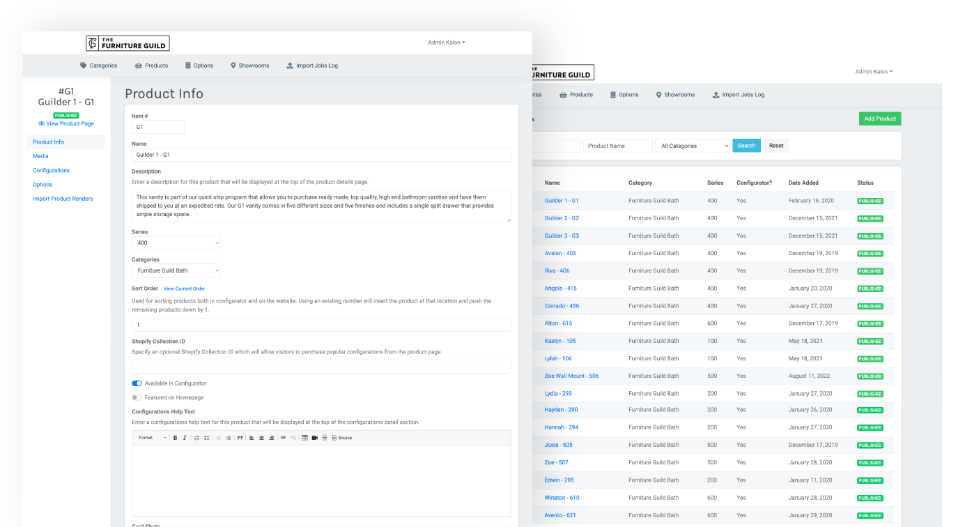Image resolution: width=965 pixels, height=527 pixels.
Task: Click the Description text area
Action: pos(321,206)
